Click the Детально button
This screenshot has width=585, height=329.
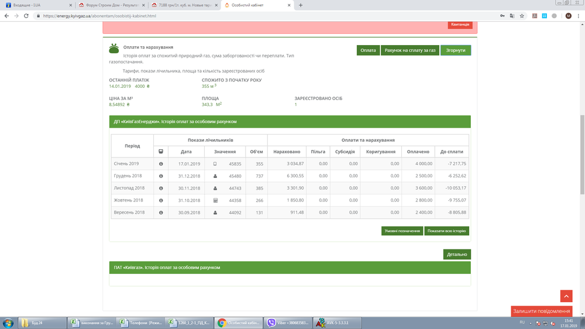[x=457, y=254]
